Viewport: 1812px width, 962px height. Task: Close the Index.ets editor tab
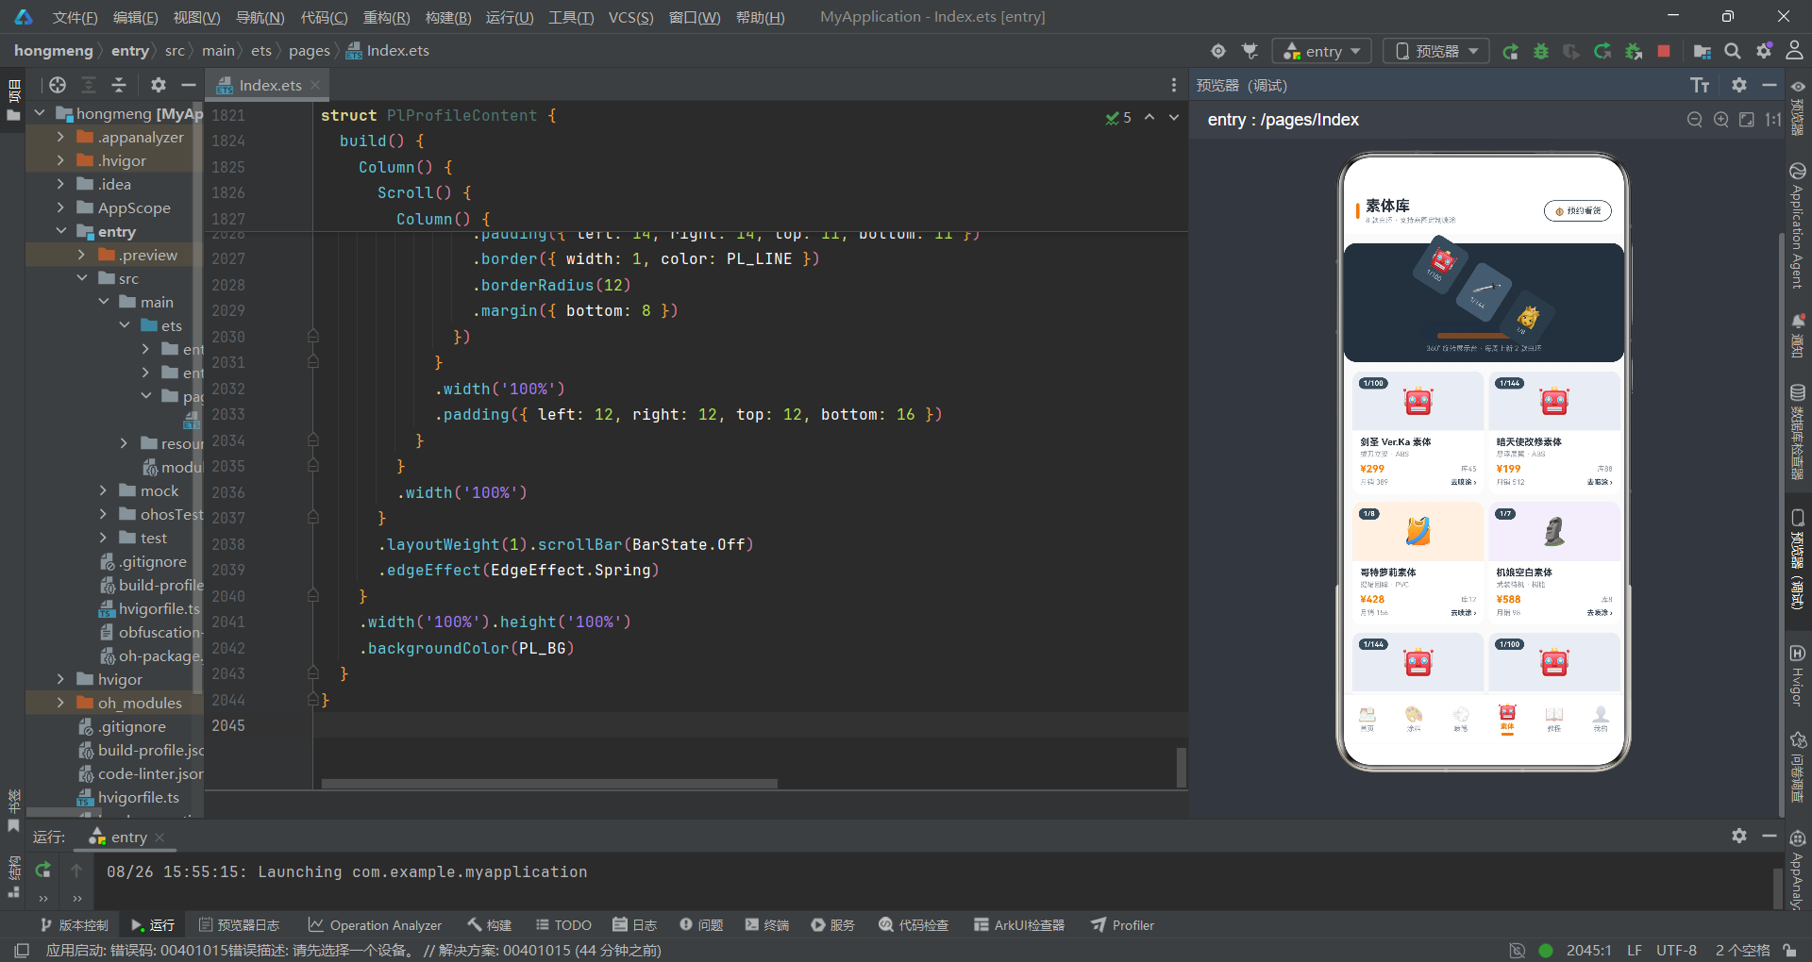click(x=315, y=85)
